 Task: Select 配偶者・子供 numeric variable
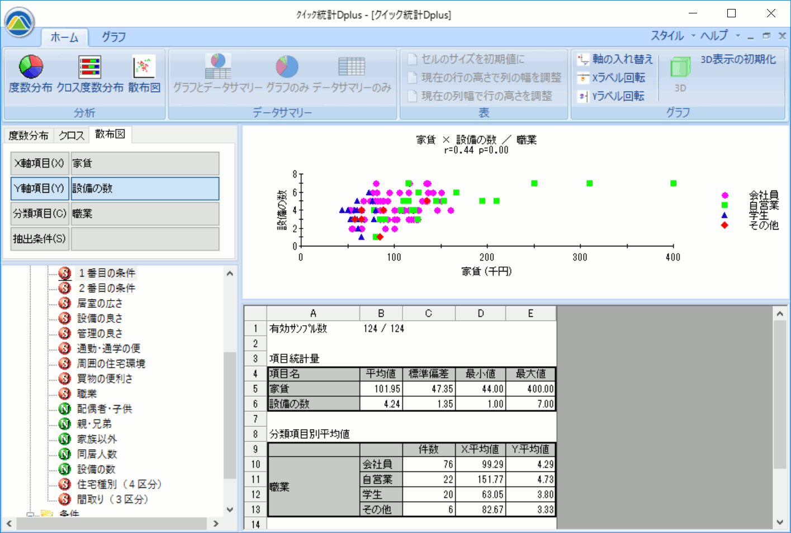[105, 408]
